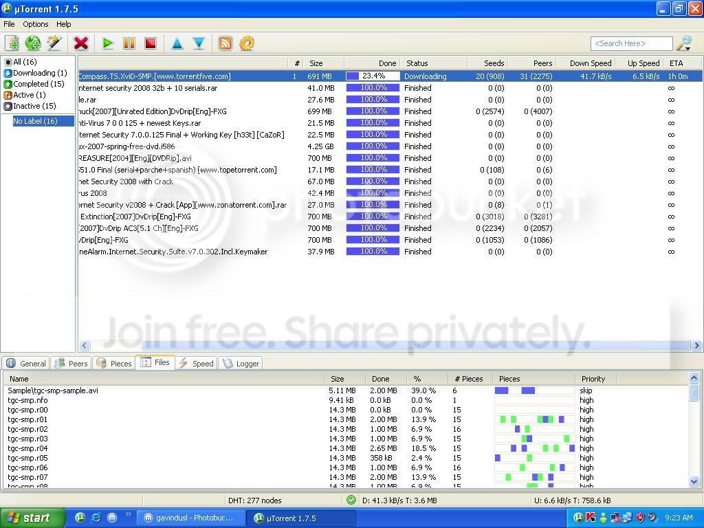Click the red X Remove torrent icon

pyautogui.click(x=81, y=43)
